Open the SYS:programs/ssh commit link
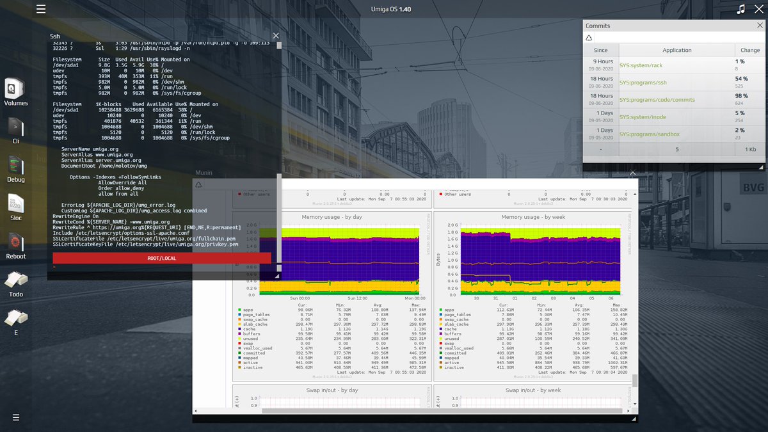Viewport: 768px width, 432px height. [x=643, y=83]
